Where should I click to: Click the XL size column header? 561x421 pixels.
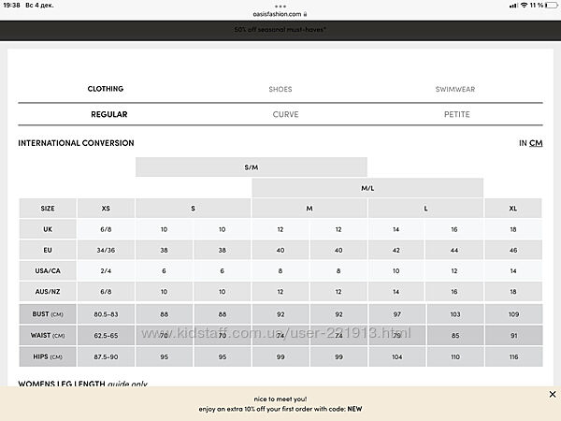[x=512, y=209]
